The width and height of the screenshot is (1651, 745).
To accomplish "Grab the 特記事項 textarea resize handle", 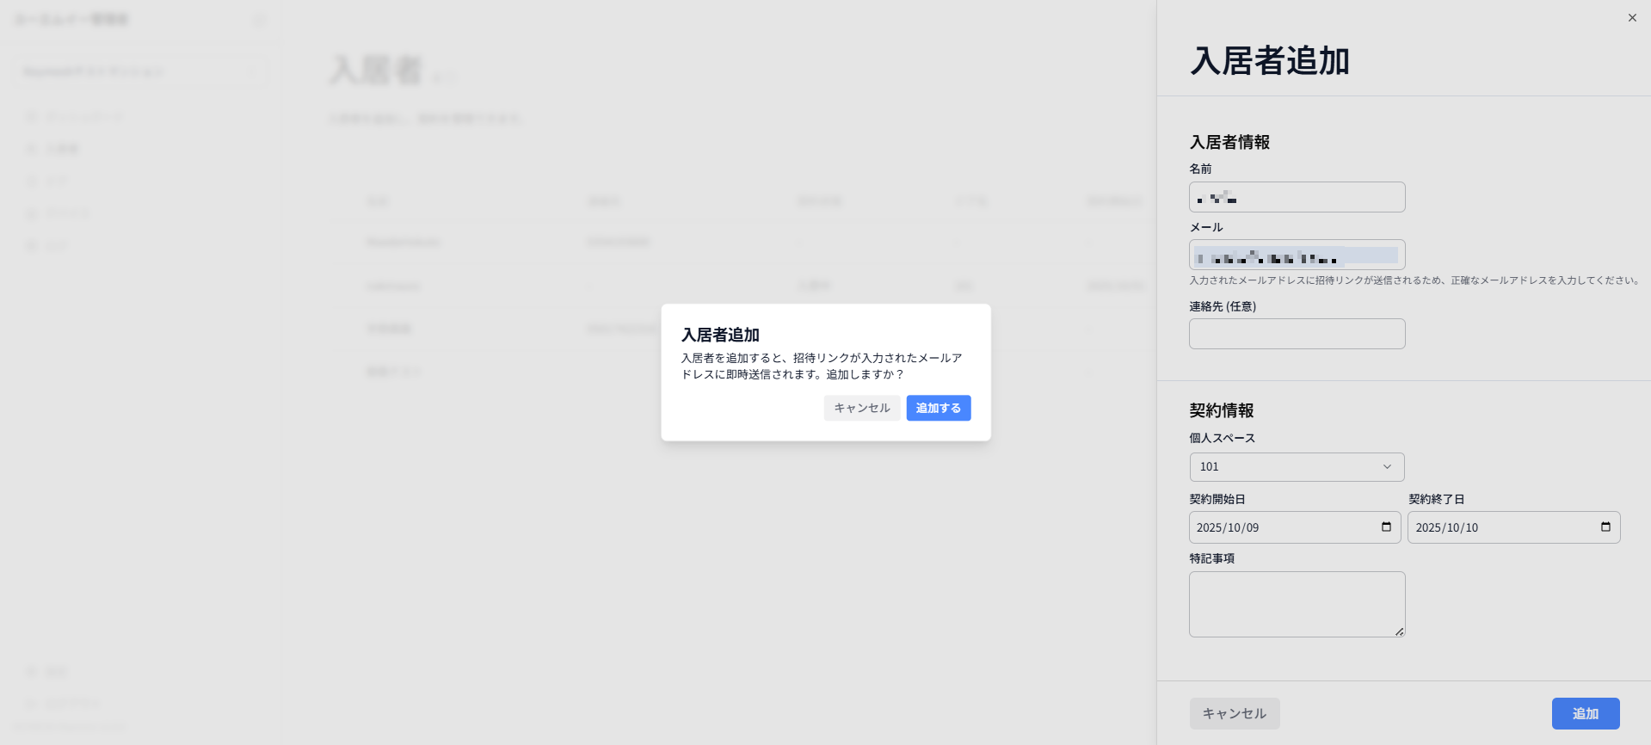I will coord(1400,631).
